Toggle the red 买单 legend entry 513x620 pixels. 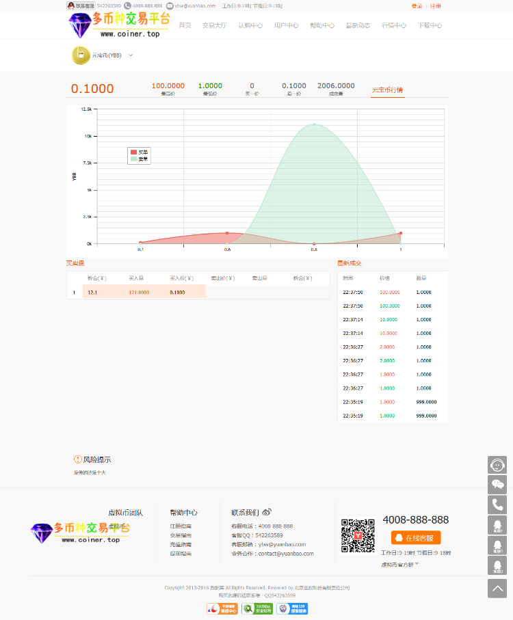140,152
